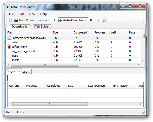
Task: Click the segments horizontal scrollbar thumb
Action: 50,104
